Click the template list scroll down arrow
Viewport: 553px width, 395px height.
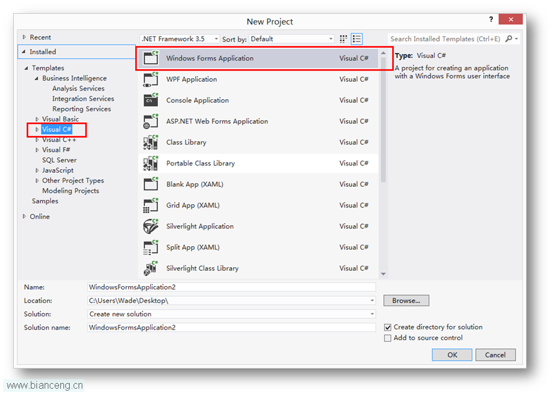click(x=383, y=274)
